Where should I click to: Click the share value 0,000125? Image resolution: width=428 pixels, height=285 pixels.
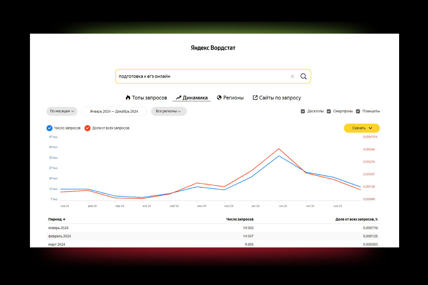[371, 236]
